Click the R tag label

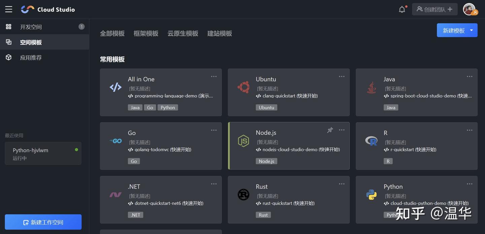click(x=388, y=161)
